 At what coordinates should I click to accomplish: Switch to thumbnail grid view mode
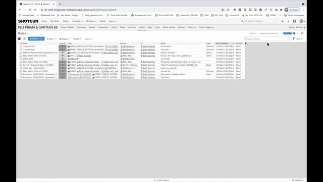click(x=19, y=39)
